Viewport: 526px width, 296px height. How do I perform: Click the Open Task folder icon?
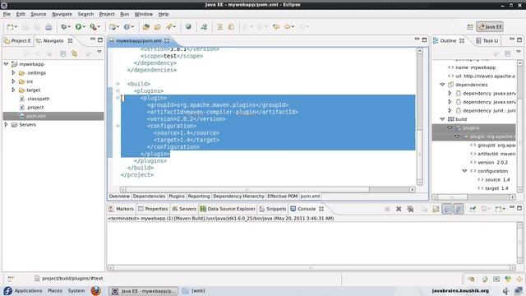coord(157,27)
